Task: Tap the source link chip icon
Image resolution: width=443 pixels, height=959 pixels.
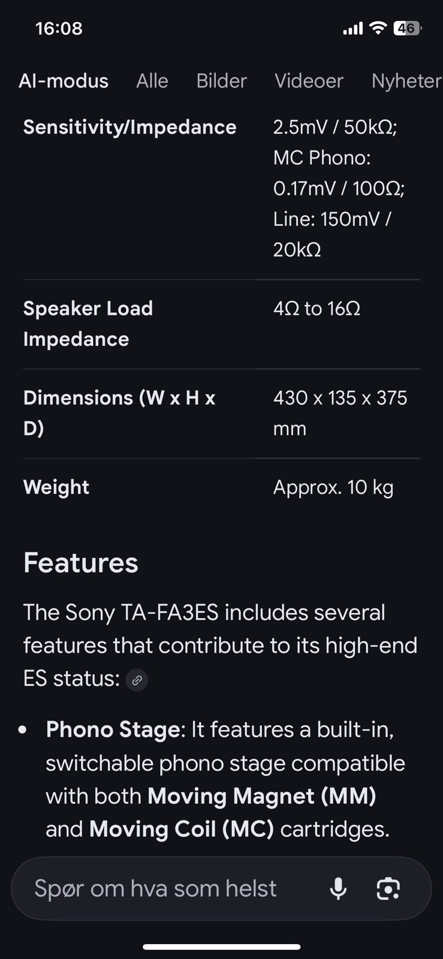Action: pyautogui.click(x=137, y=680)
